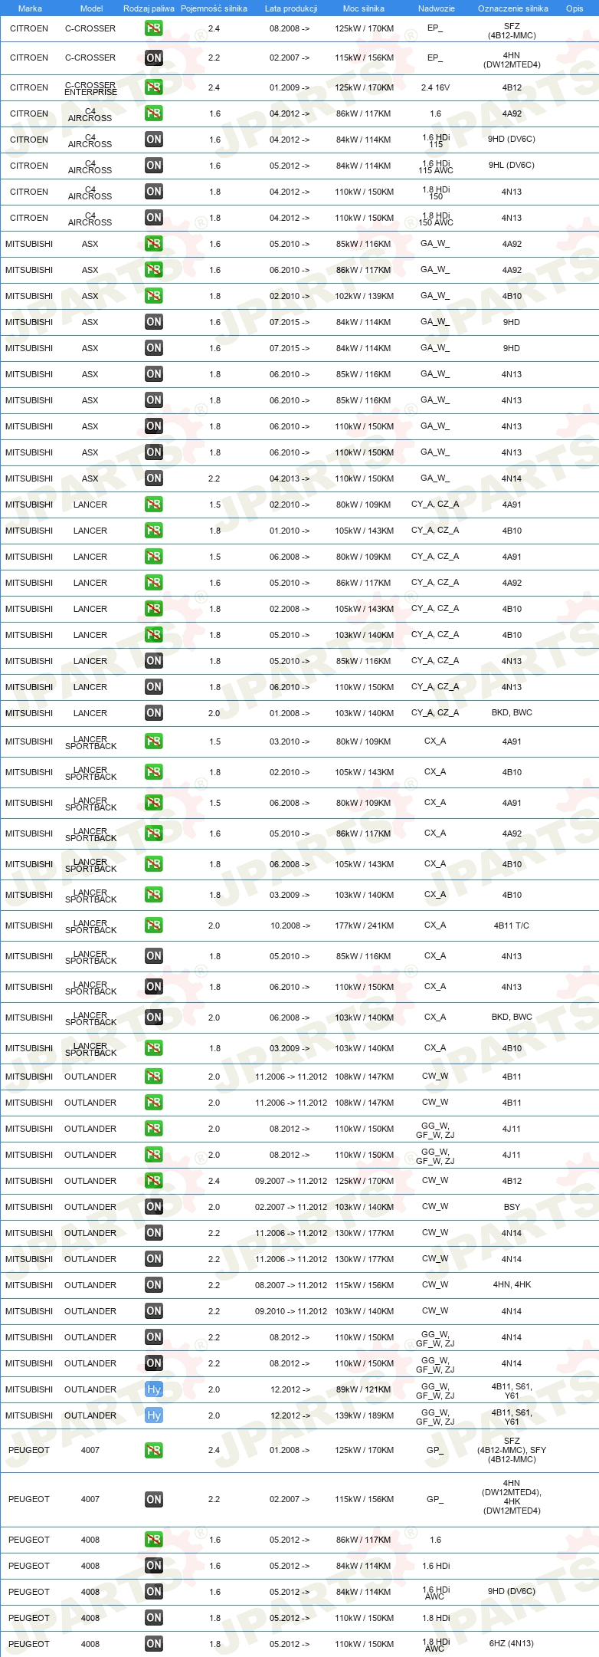The width and height of the screenshot is (599, 1657).
Task: Click petrol icon for Lancer 1.8 02.2008
Action: (x=154, y=609)
